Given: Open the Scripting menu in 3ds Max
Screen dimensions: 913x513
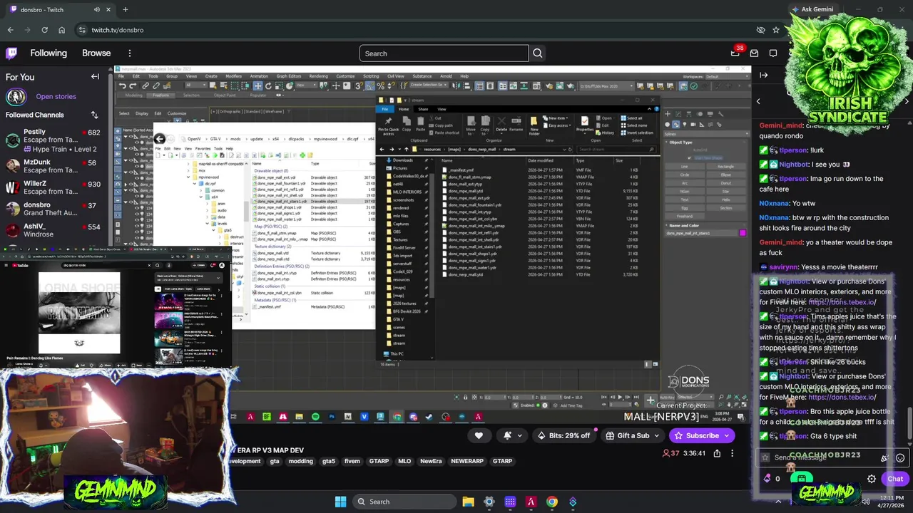Looking at the screenshot, I should (x=371, y=76).
